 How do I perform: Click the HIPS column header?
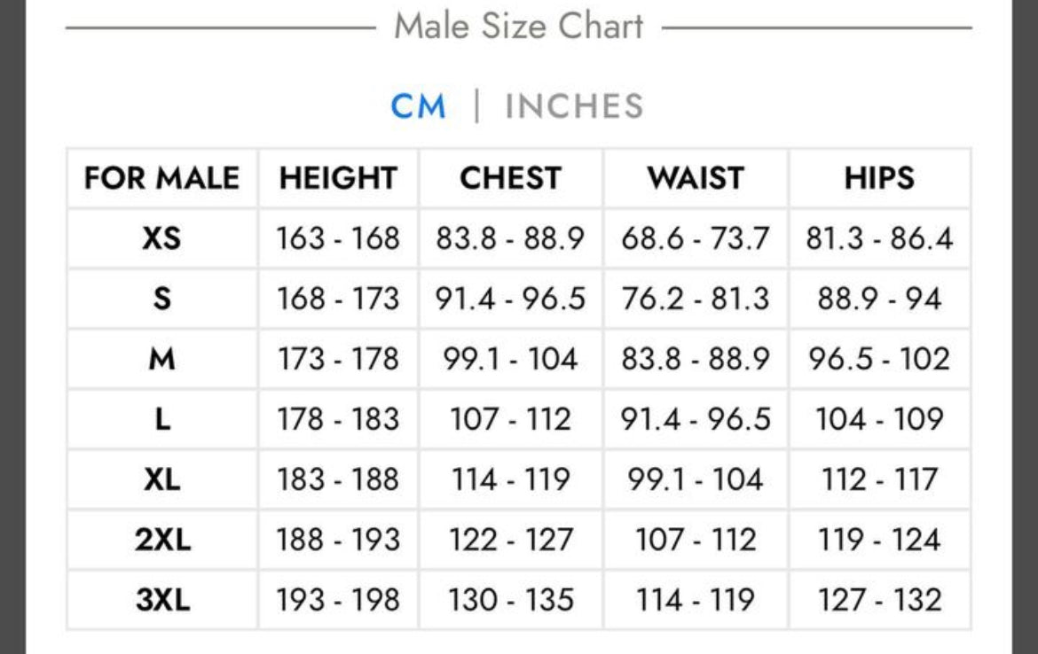click(x=879, y=178)
